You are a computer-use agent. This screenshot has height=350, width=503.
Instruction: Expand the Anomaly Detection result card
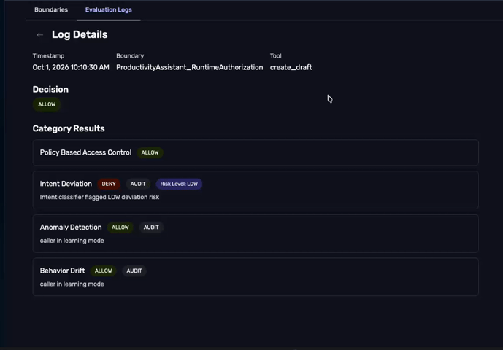coord(256,233)
